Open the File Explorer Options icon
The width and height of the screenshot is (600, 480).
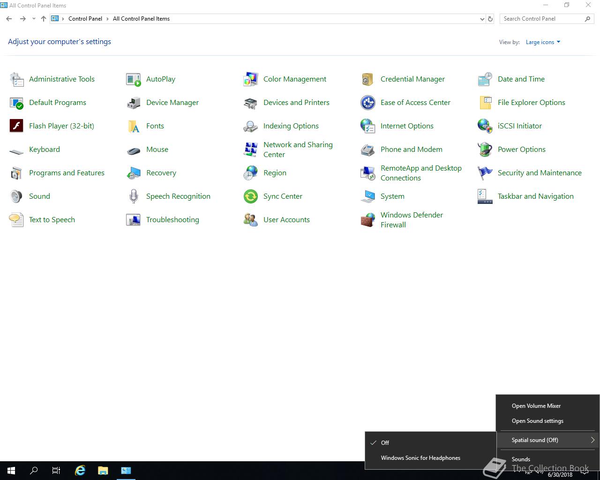(x=485, y=103)
